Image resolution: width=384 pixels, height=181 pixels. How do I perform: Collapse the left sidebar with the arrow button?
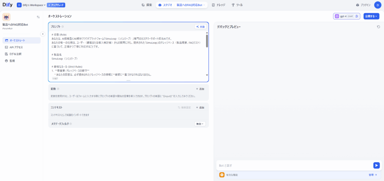[42, 34]
